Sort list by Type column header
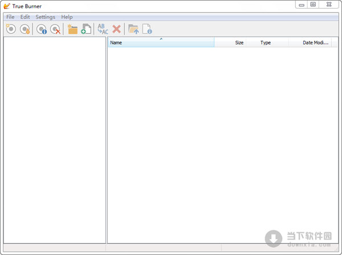Screen dimensions: 342x255 click(267, 42)
